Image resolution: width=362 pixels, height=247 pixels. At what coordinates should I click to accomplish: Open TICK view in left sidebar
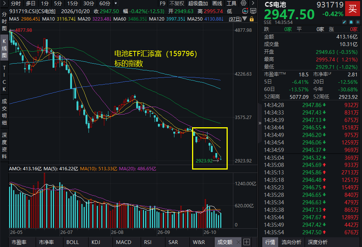(4, 78)
